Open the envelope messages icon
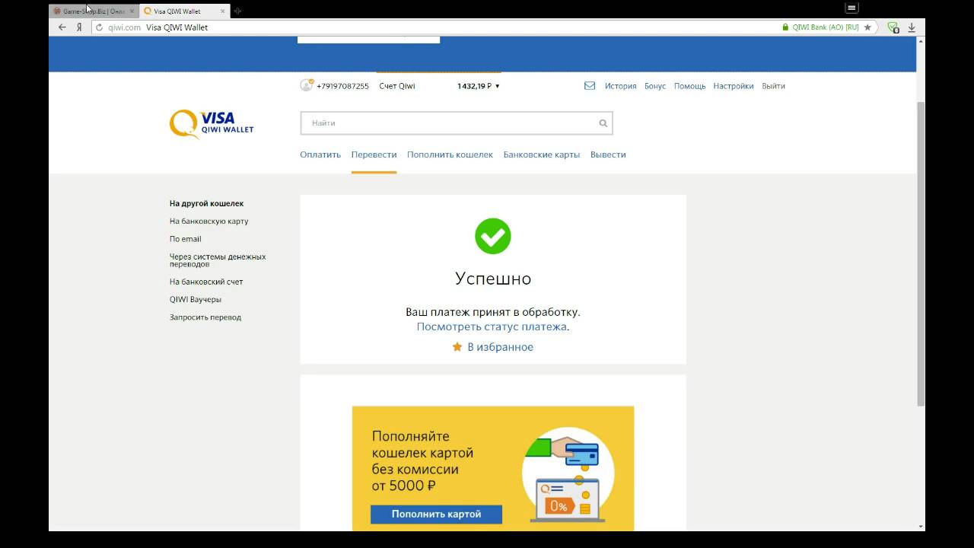This screenshot has width=974, height=548. pos(590,86)
